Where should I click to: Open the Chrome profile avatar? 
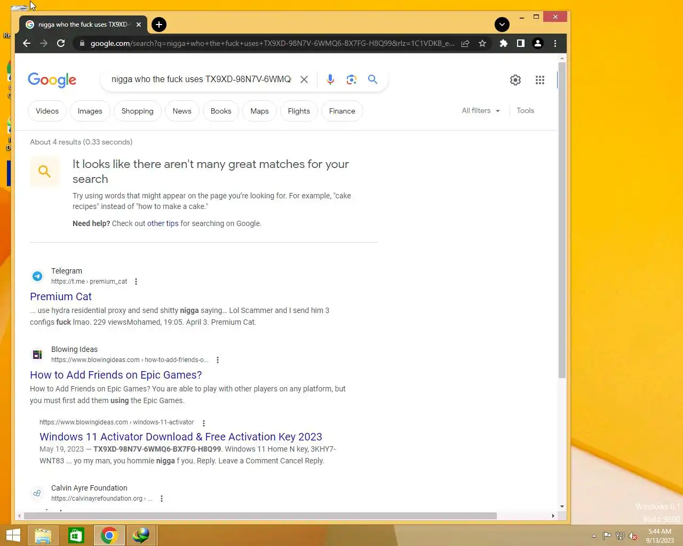point(538,43)
